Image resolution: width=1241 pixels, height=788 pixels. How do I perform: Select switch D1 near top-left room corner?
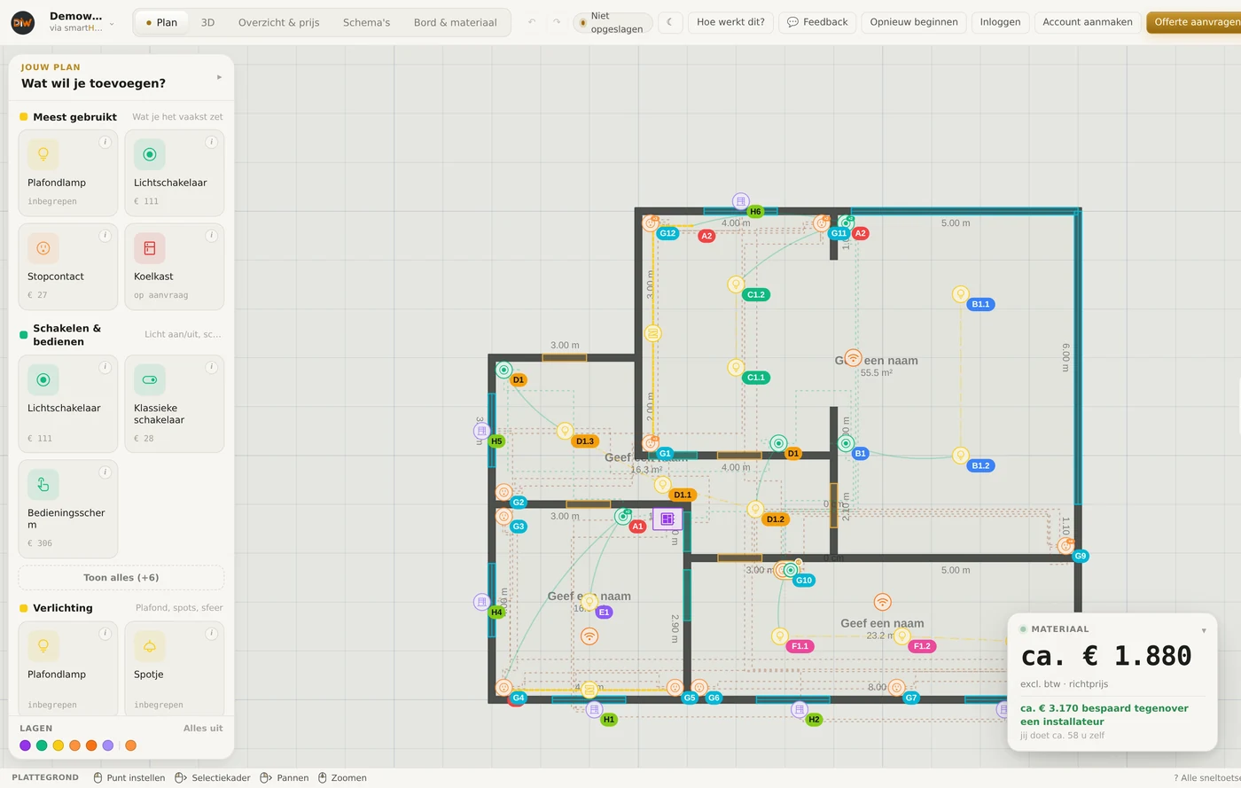click(x=503, y=370)
